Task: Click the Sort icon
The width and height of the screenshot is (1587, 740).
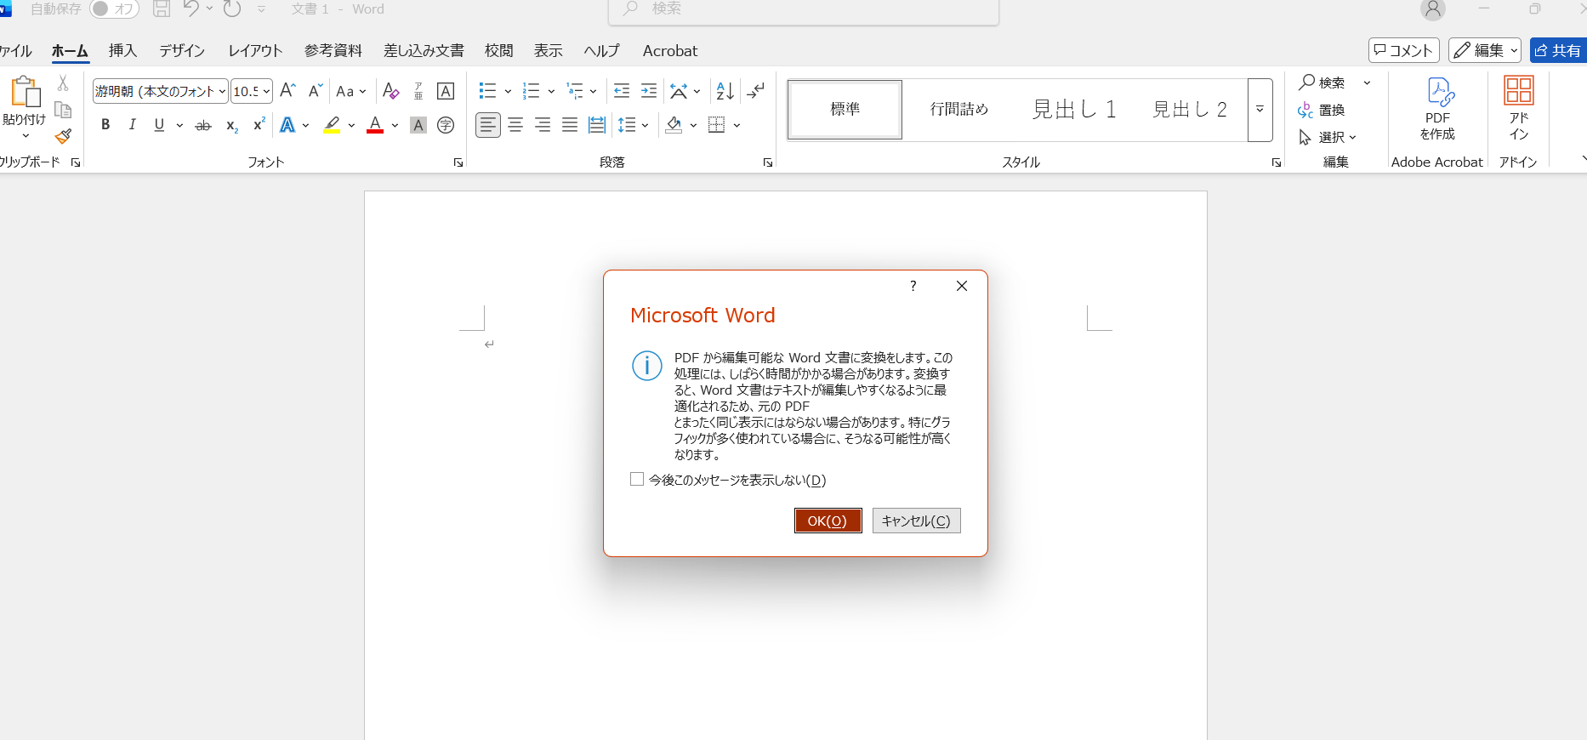Action: (x=725, y=91)
